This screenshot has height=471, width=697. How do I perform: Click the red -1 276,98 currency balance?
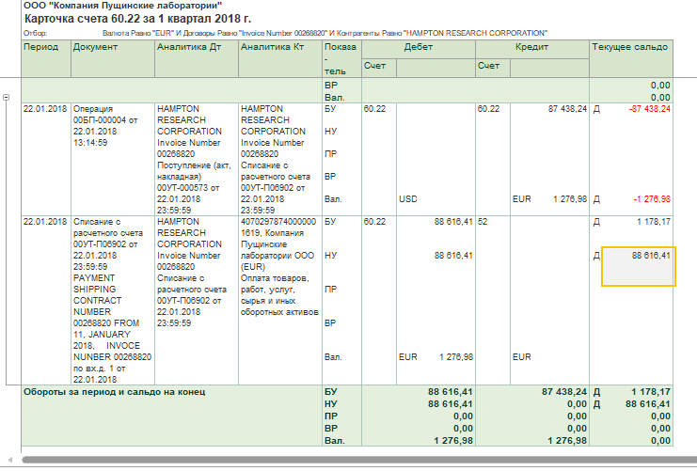click(x=651, y=199)
